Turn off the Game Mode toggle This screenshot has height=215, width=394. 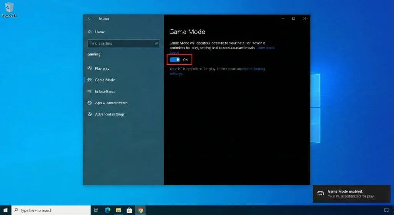(175, 60)
